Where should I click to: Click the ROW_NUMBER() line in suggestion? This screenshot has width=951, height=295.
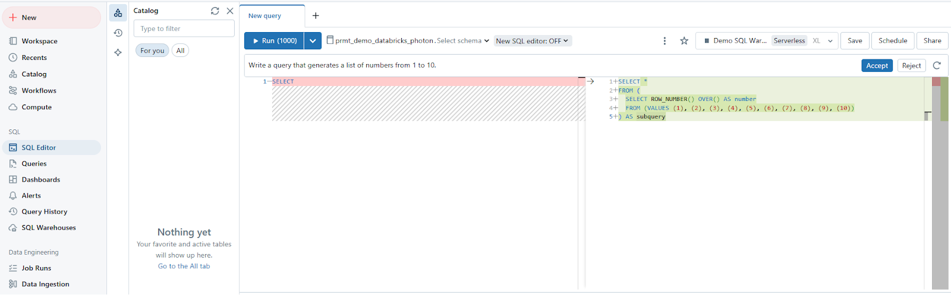pos(691,99)
